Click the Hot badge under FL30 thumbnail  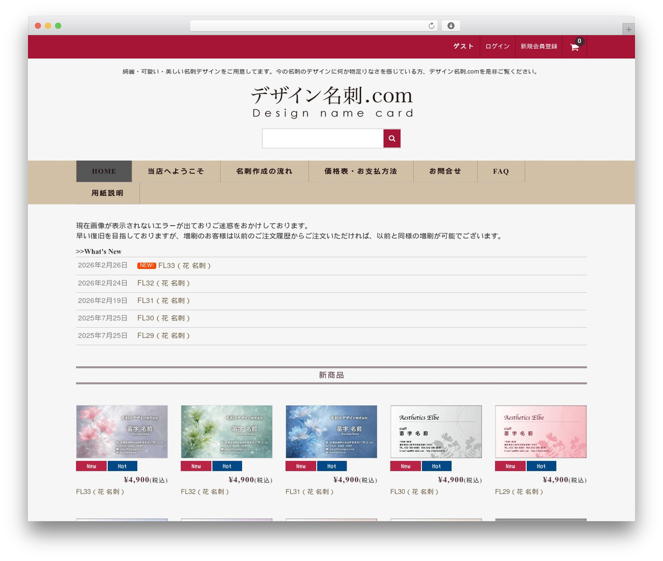pos(437,466)
